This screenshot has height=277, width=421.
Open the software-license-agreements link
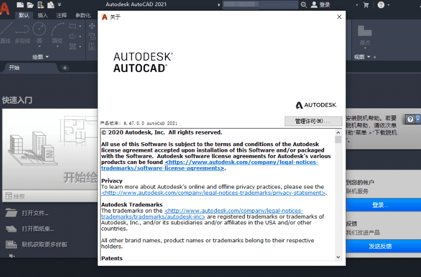tap(209, 165)
